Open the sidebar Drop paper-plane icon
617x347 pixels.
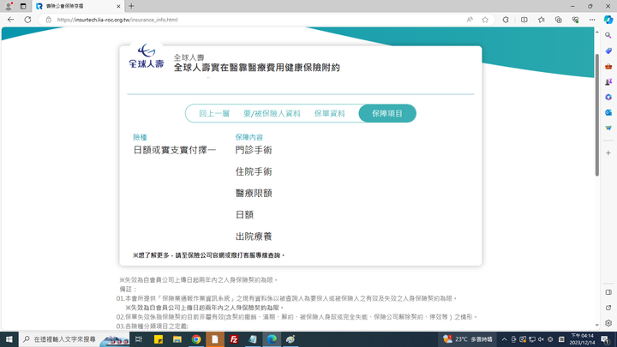pyautogui.click(x=608, y=128)
